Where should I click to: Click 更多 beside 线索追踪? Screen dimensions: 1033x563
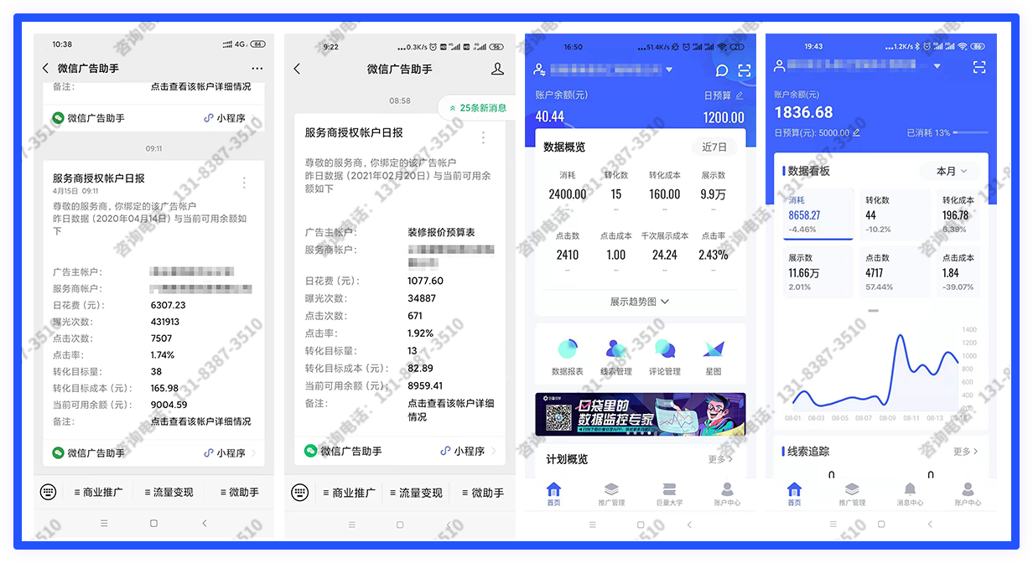[965, 452]
